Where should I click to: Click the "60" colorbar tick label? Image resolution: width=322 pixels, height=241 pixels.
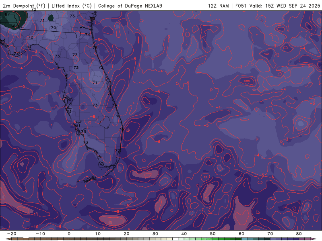pyautogui.click(x=242, y=234)
